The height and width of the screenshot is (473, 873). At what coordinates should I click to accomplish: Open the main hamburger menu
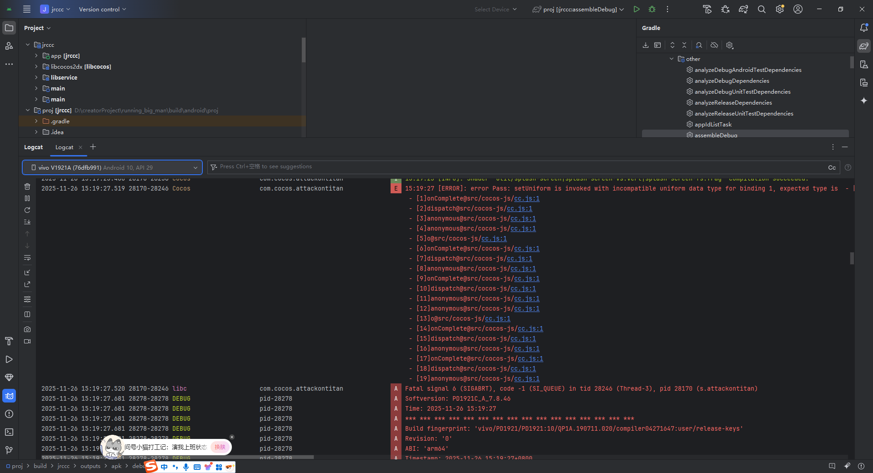[x=27, y=9]
